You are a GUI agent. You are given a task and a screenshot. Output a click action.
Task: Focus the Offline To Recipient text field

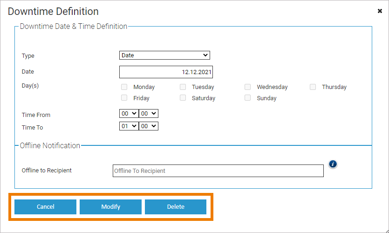click(x=218, y=171)
